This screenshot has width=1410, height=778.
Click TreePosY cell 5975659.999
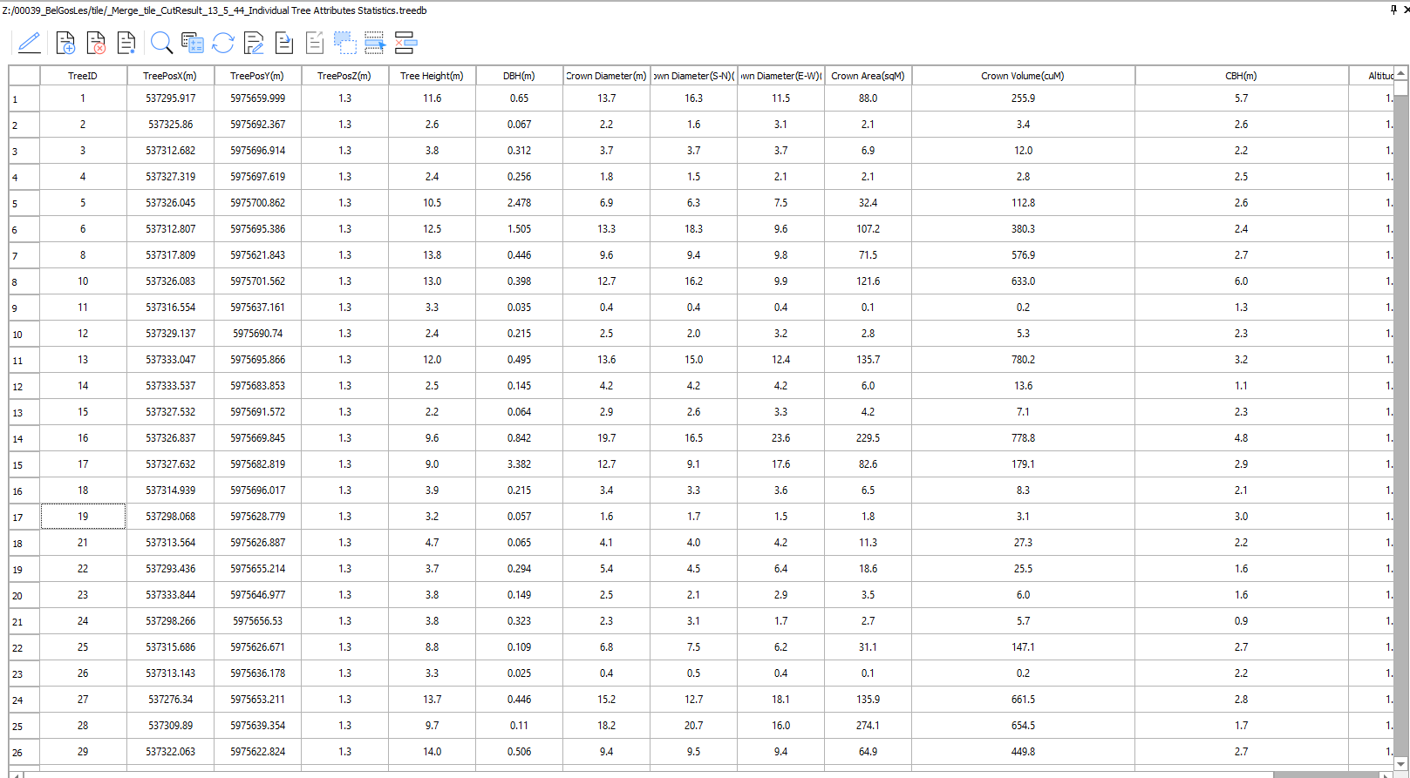(257, 98)
